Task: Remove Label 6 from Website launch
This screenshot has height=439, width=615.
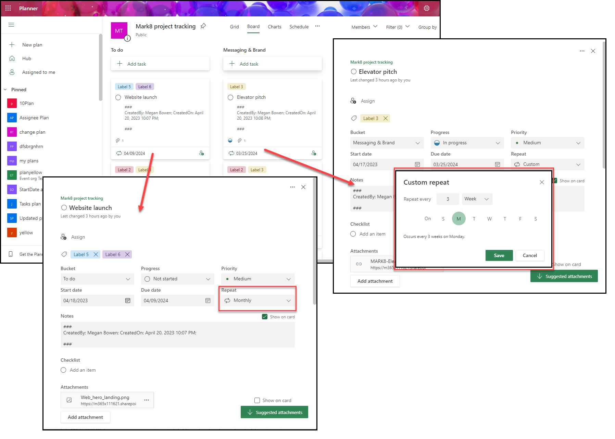Action: [127, 254]
